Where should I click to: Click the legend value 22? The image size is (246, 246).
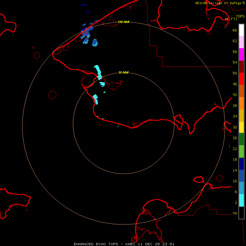pos(235,149)
